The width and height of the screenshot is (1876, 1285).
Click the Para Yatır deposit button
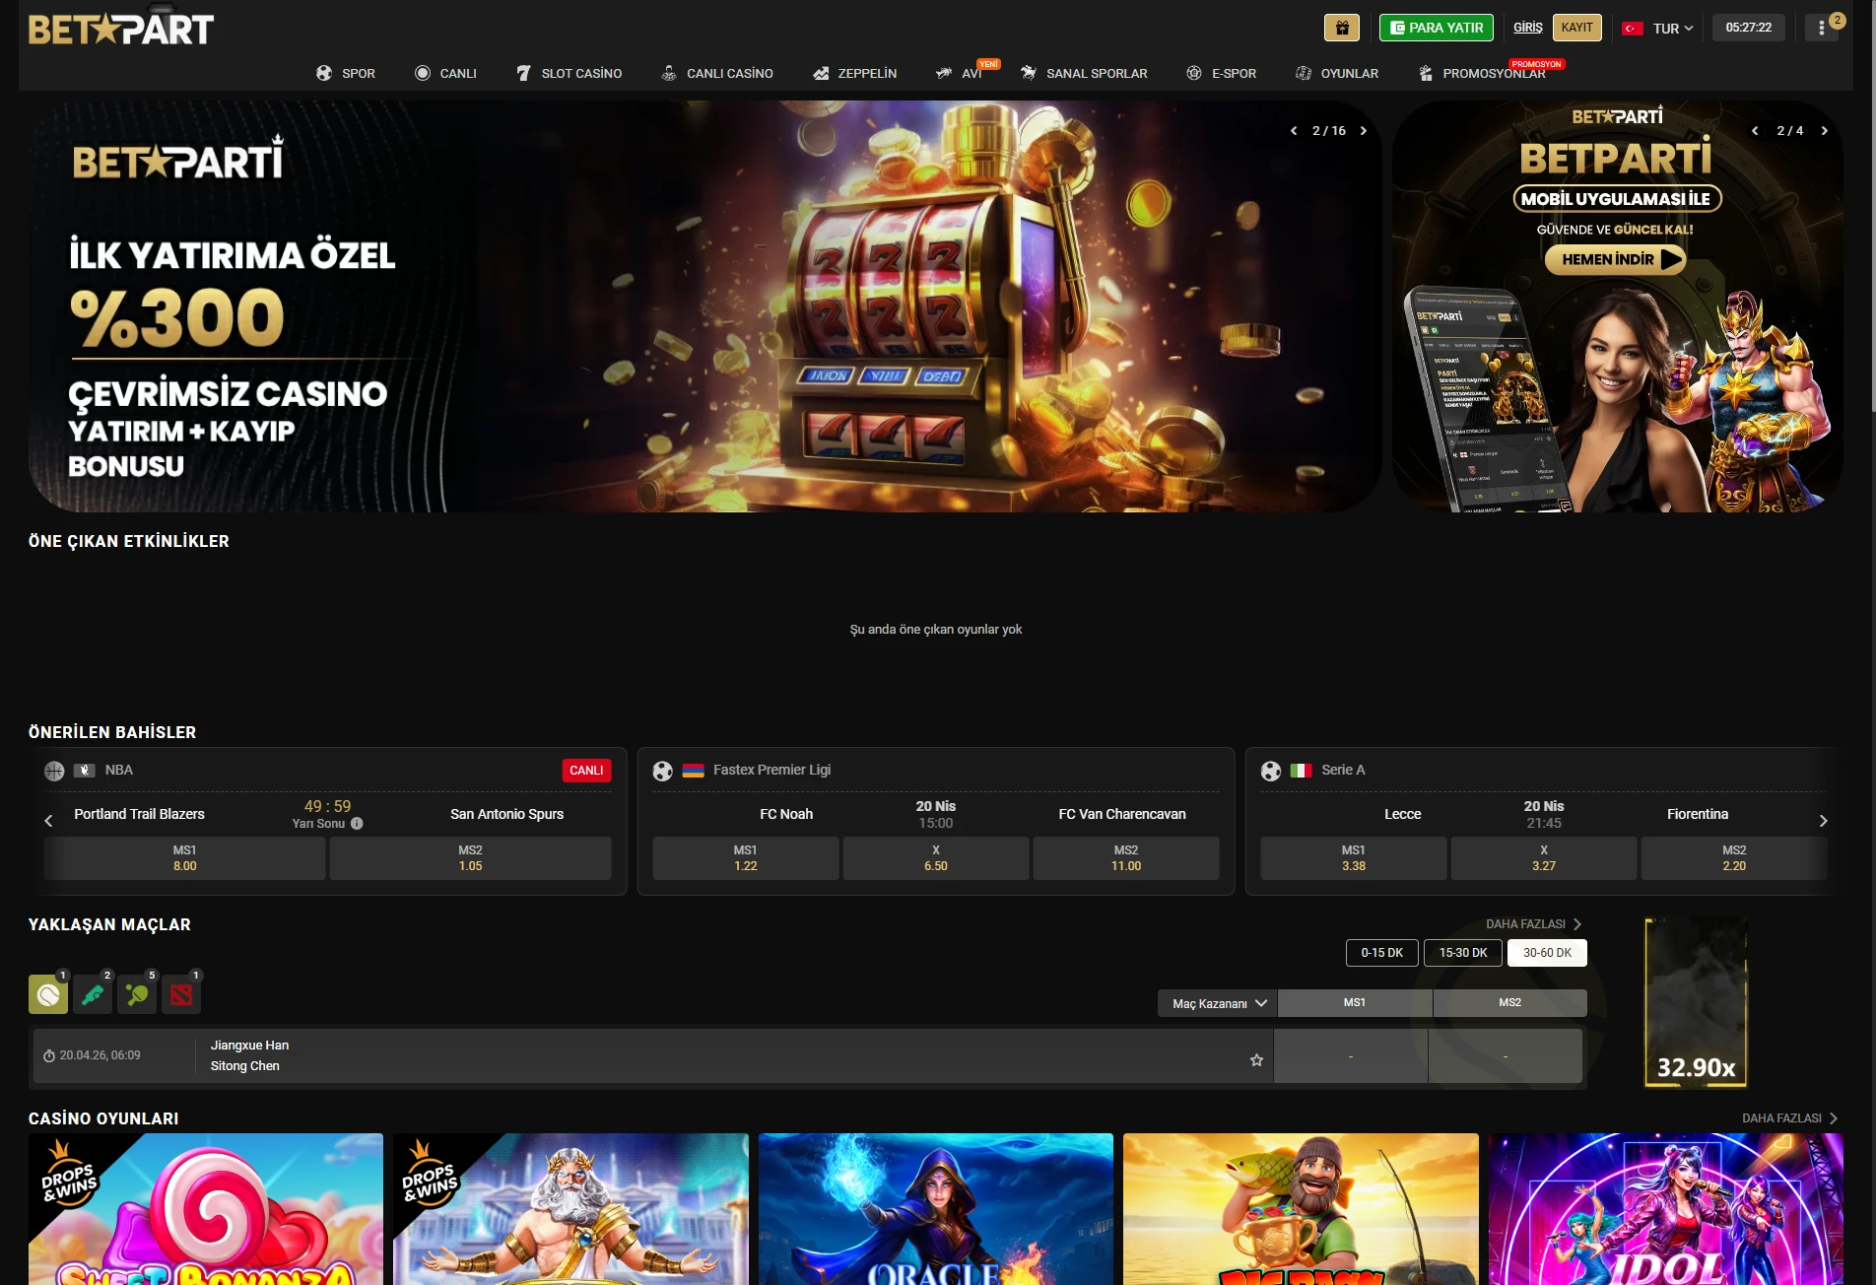[1437, 28]
